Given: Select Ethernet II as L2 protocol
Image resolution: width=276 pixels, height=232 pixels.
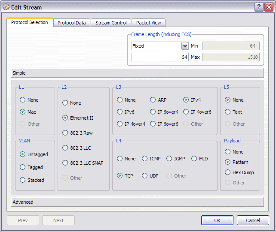Looking at the screenshot, I should coord(65,118).
